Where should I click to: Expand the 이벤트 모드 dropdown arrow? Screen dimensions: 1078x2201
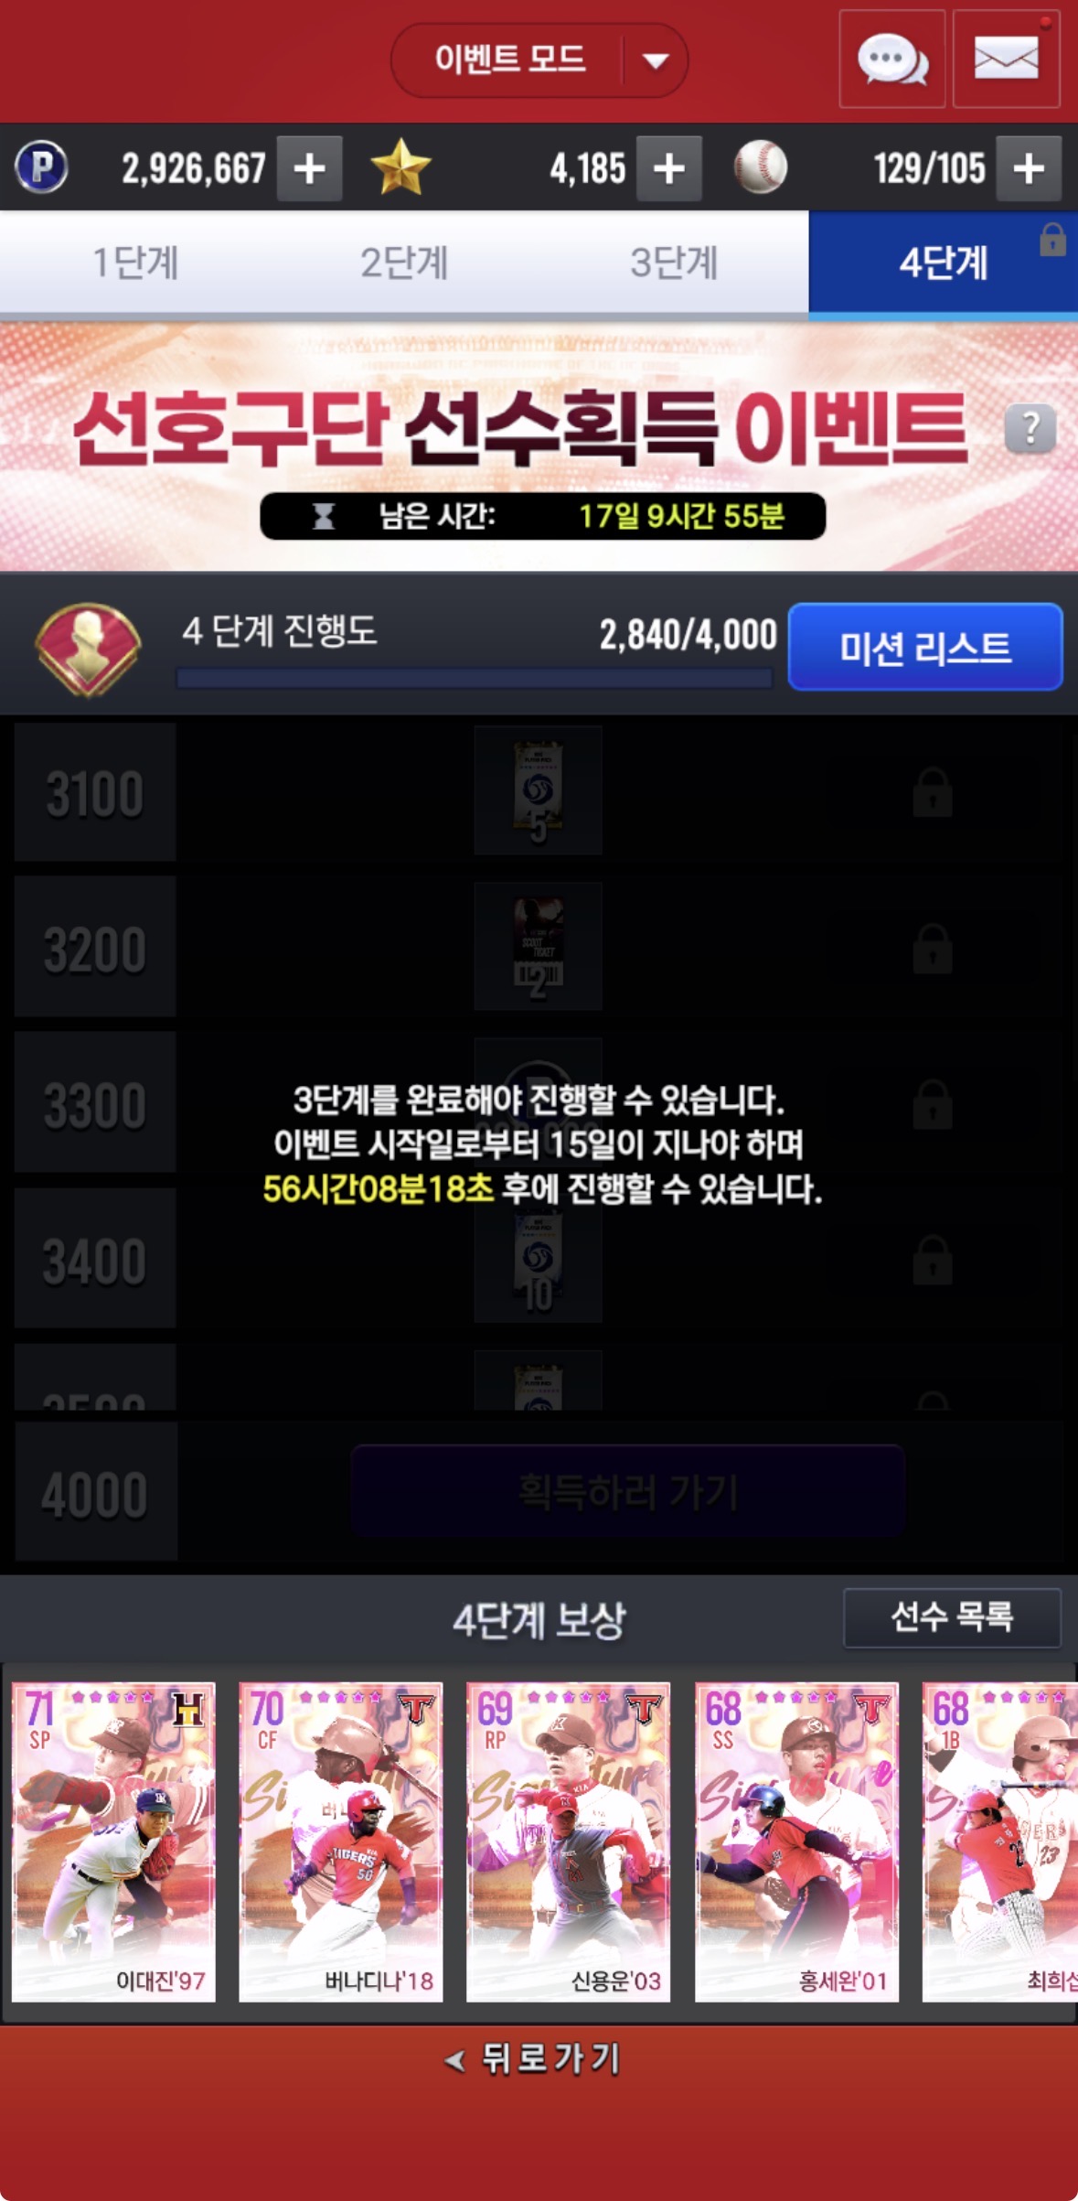655,61
